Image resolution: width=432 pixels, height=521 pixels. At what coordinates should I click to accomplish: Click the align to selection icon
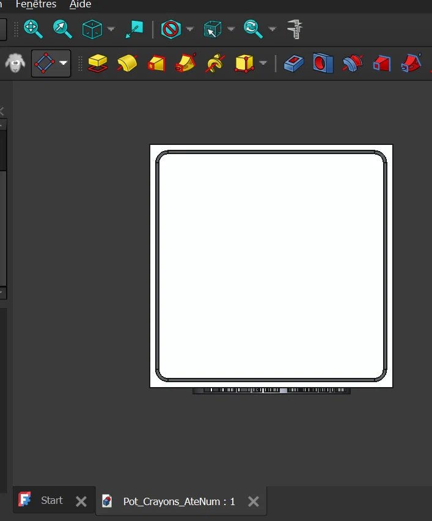point(134,29)
